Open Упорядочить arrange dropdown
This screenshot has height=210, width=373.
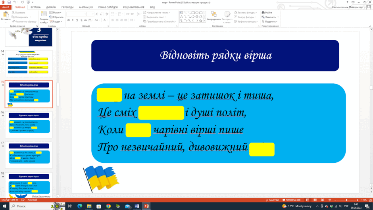pyautogui.click(x=213, y=17)
